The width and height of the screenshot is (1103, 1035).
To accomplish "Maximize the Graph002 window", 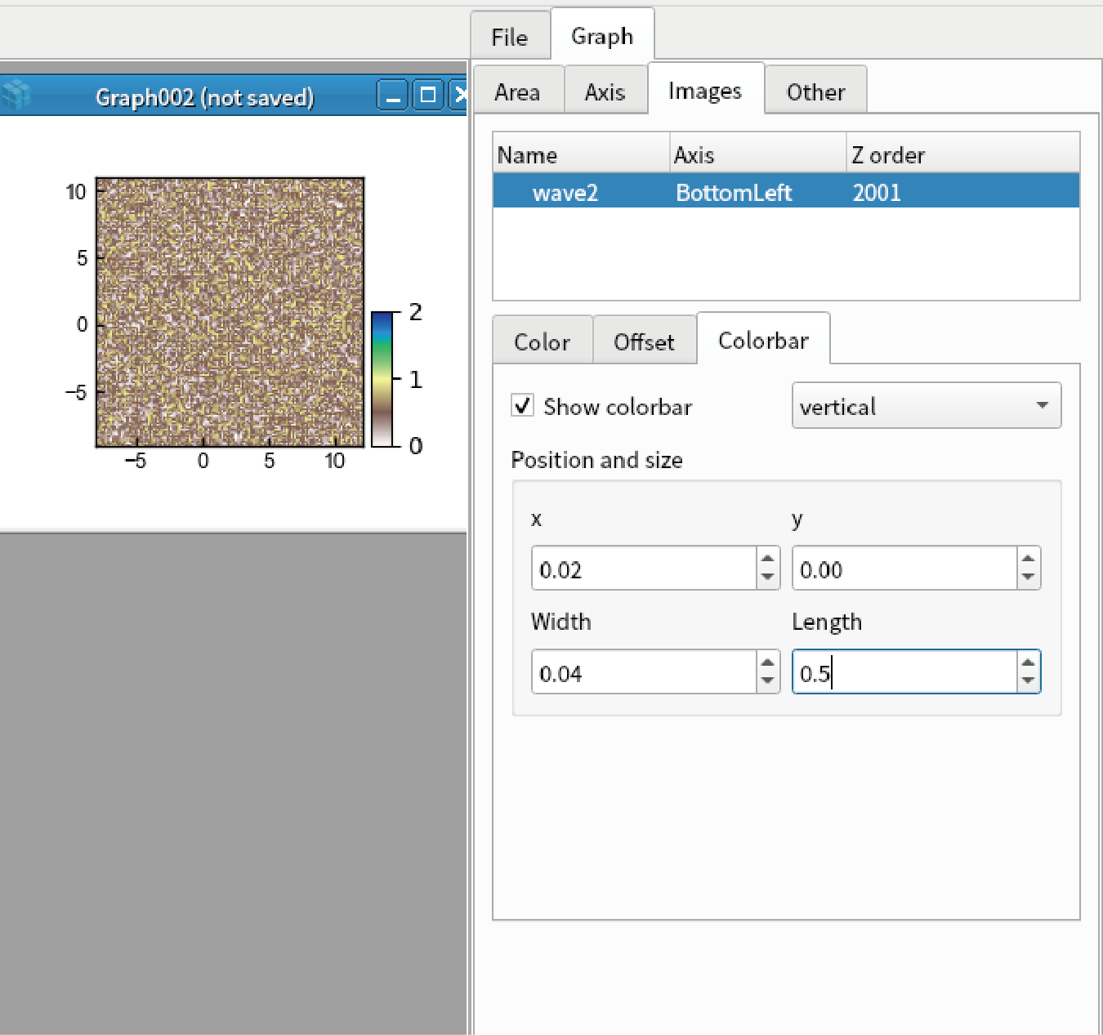I will click(427, 96).
